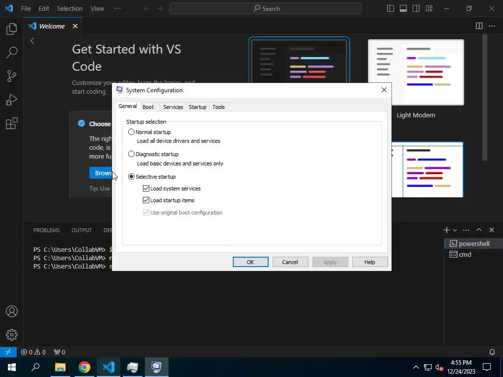Open the View menu
The height and width of the screenshot is (377, 503).
click(97, 9)
